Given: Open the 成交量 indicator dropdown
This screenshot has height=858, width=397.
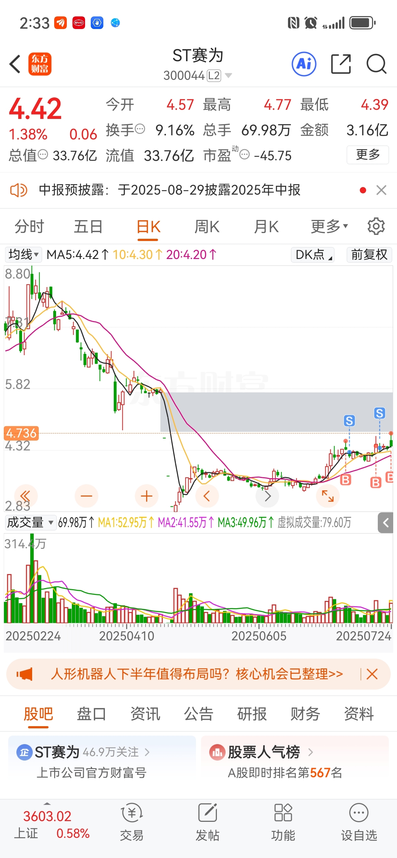Looking at the screenshot, I should tap(30, 522).
